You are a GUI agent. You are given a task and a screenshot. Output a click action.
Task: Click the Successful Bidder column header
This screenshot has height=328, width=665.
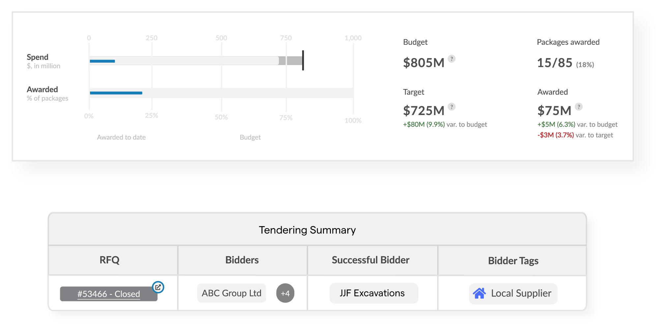(x=370, y=260)
